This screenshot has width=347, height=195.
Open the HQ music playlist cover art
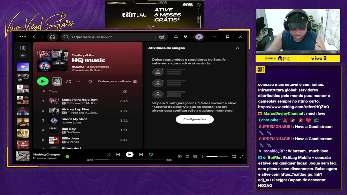tap(52, 60)
